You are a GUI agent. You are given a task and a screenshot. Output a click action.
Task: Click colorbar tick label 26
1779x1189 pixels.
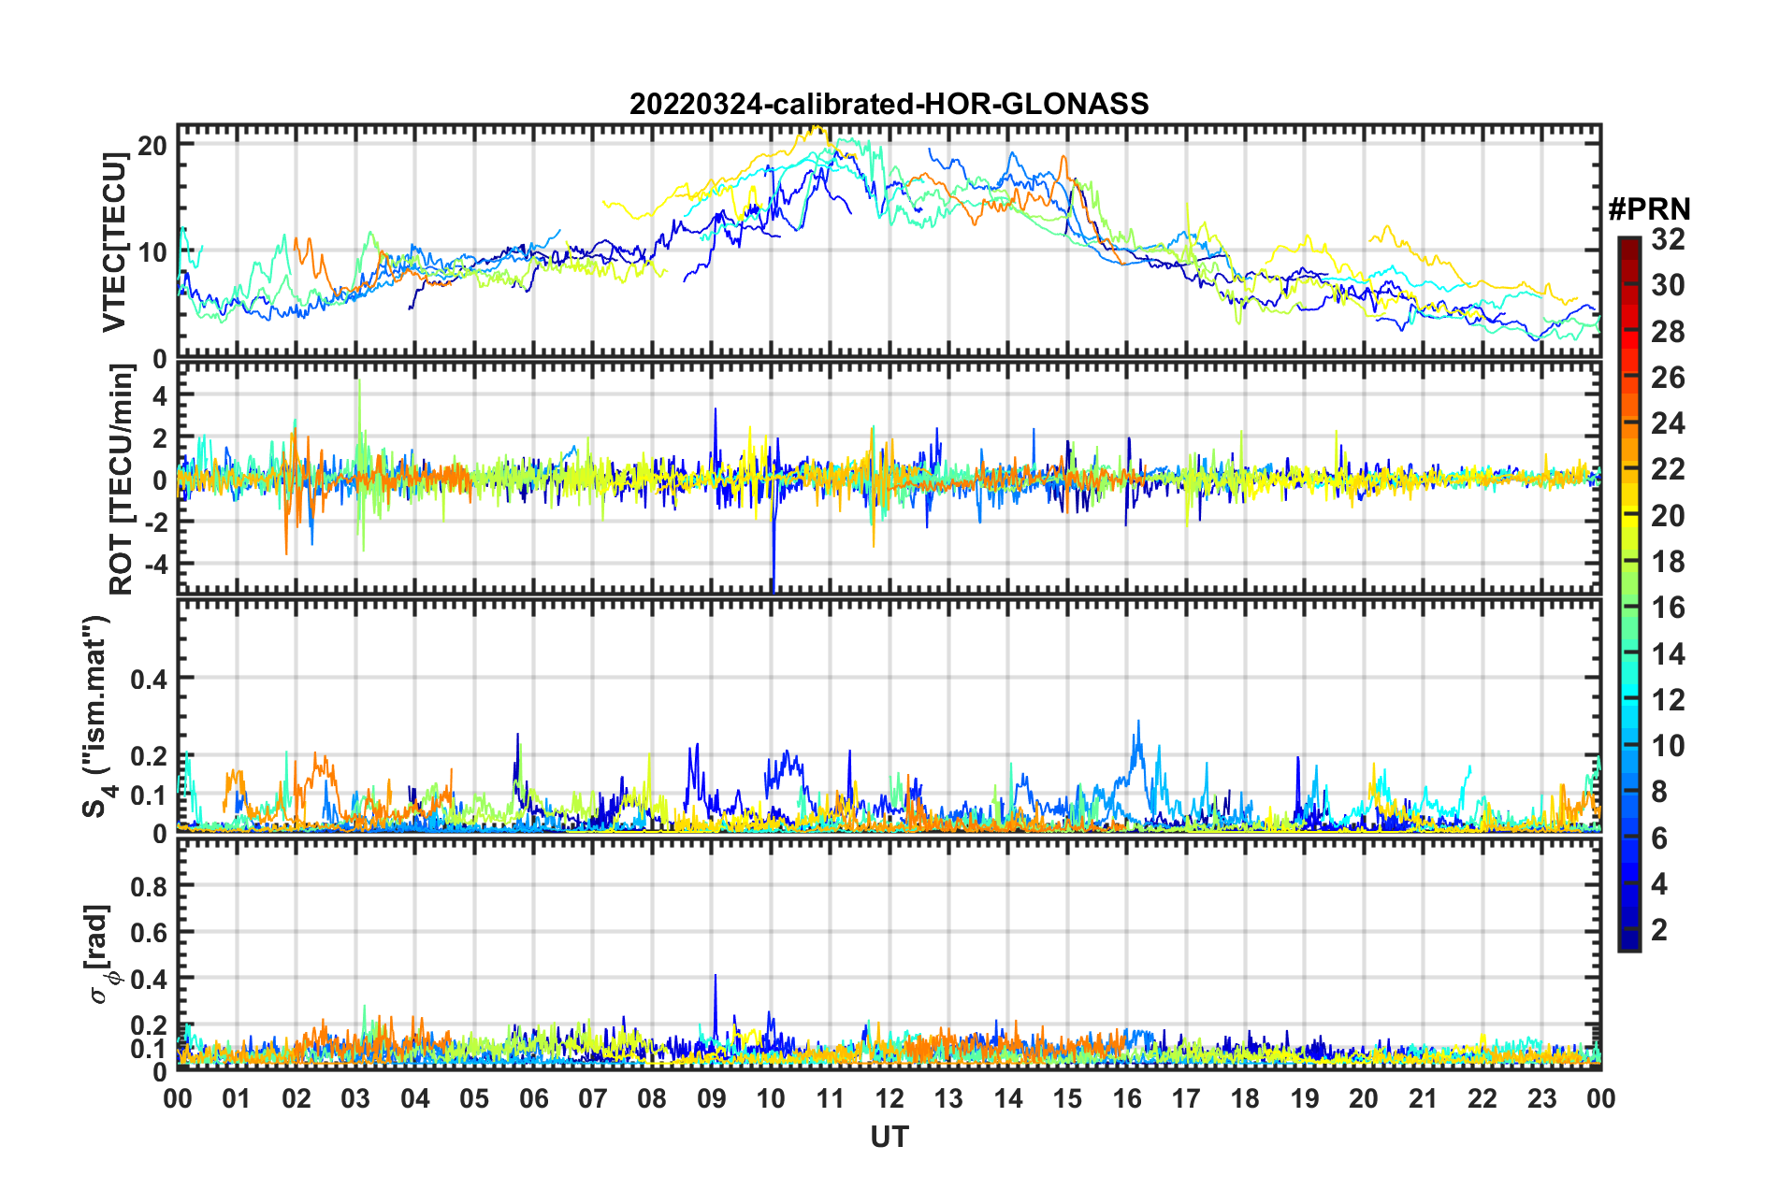pos(1668,378)
